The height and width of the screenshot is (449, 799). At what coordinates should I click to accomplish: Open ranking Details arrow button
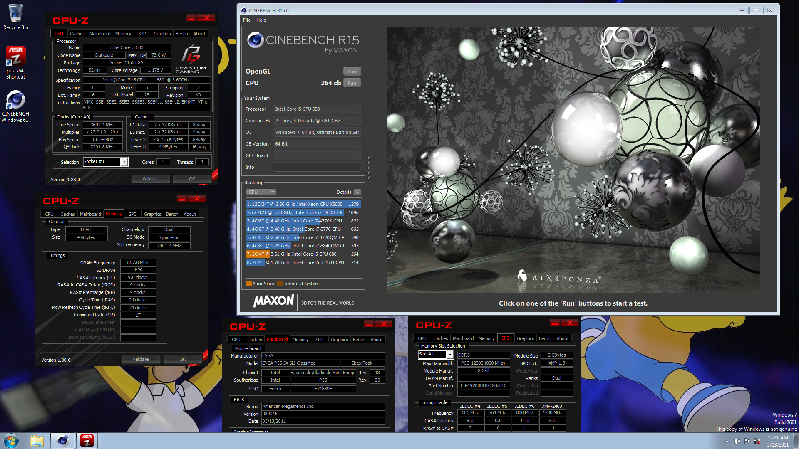click(x=357, y=192)
